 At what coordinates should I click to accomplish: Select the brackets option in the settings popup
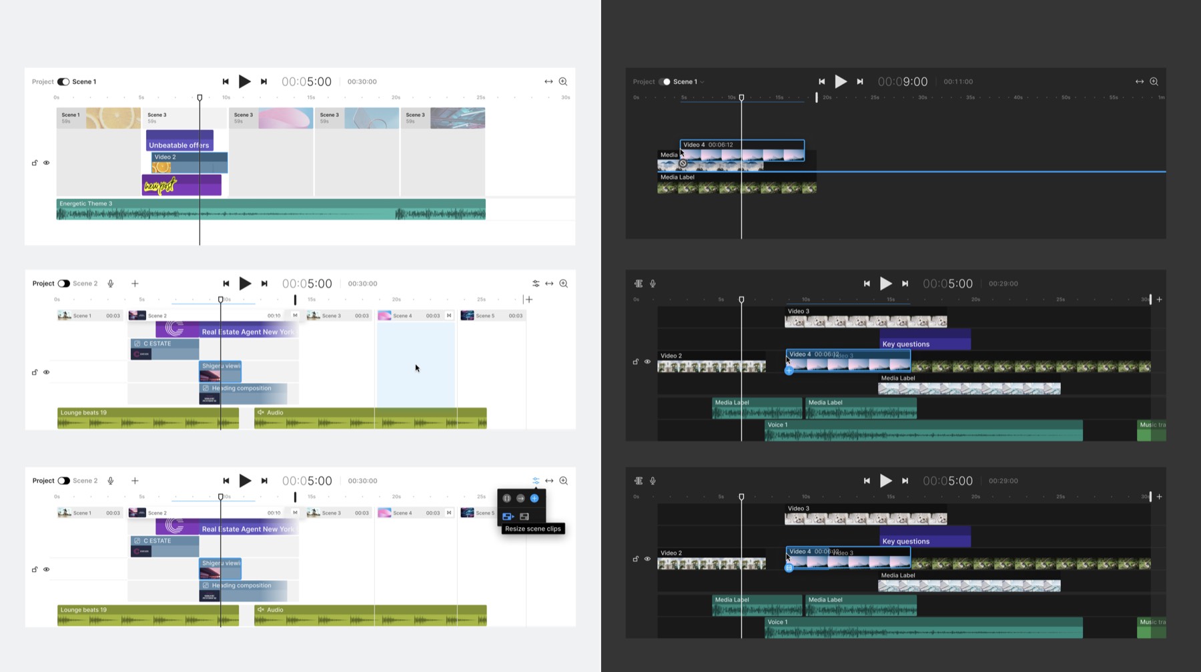pyautogui.click(x=507, y=498)
